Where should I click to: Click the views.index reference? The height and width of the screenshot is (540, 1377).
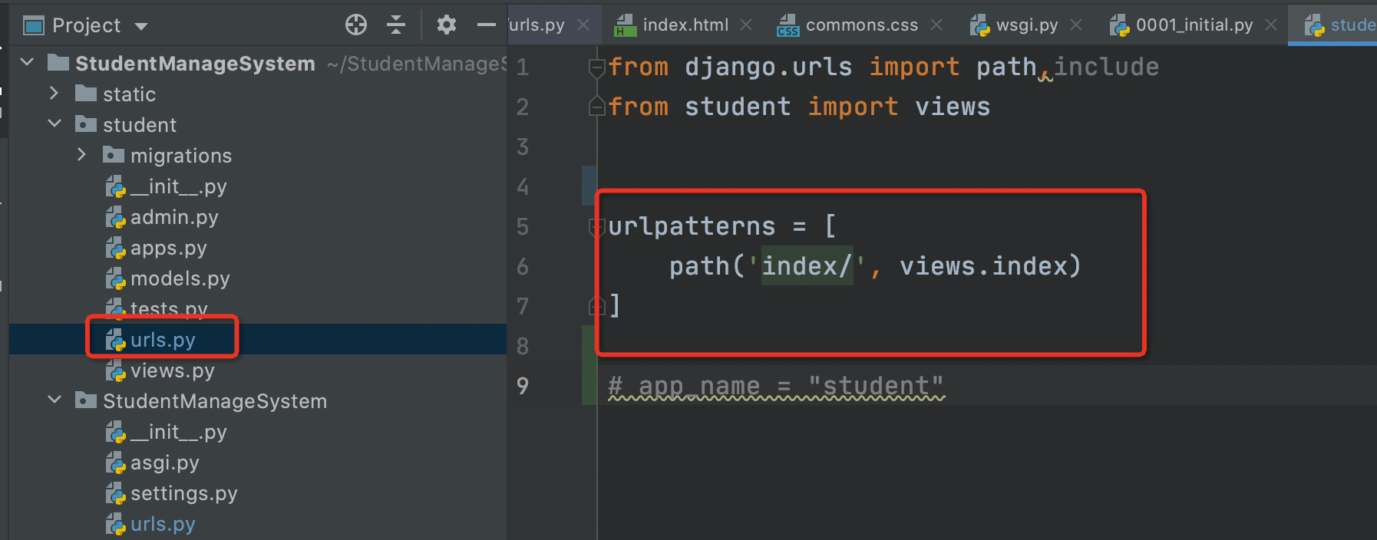pyautogui.click(x=983, y=266)
